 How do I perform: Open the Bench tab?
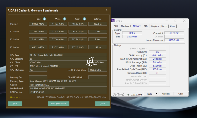(x=164, y=26)
